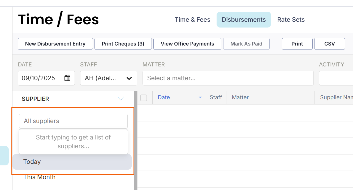This screenshot has height=190, width=353.
Task: Open the Disbursements tab
Action: (244, 20)
